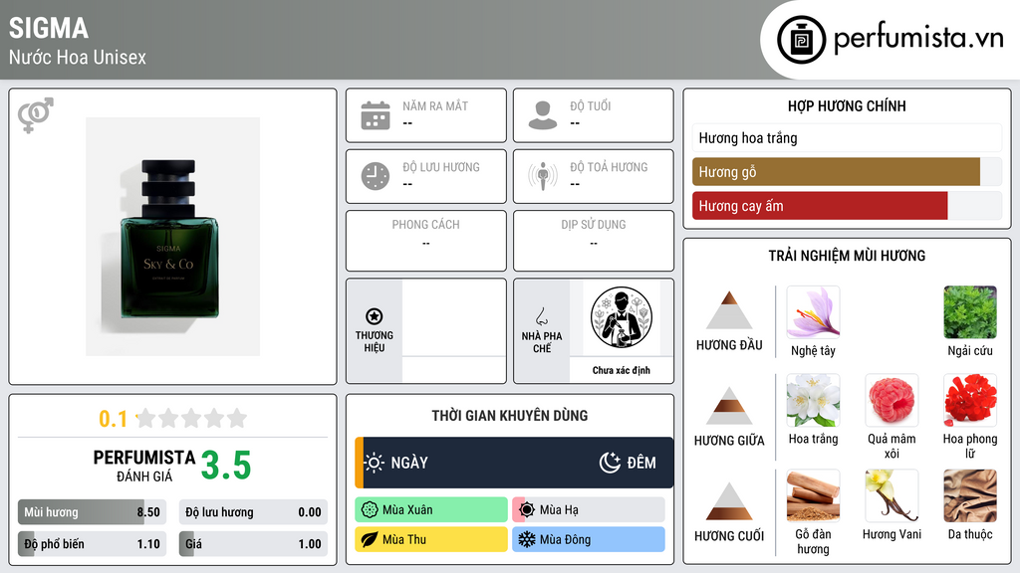Select the Da thuộc leather image
The image size is (1020, 573).
[x=970, y=495]
